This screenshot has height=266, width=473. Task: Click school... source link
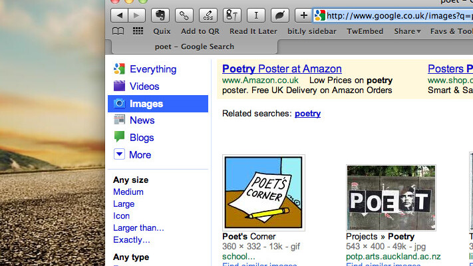click(x=238, y=256)
